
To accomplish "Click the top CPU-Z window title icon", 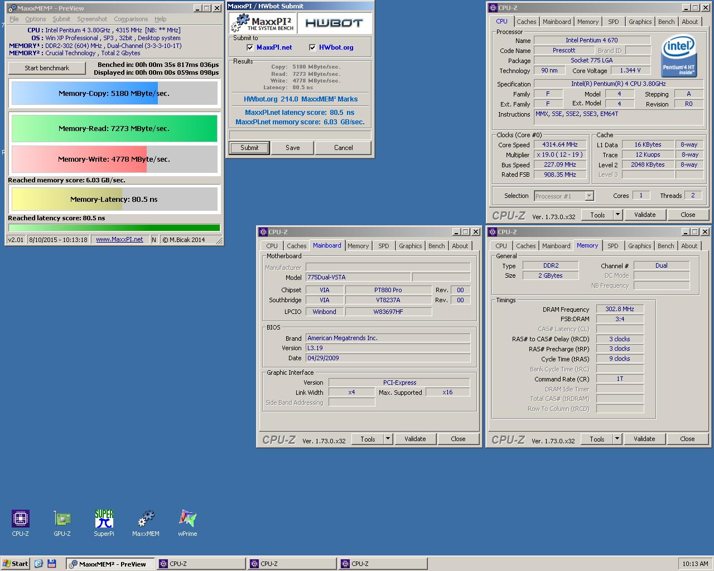I will click(493, 8).
